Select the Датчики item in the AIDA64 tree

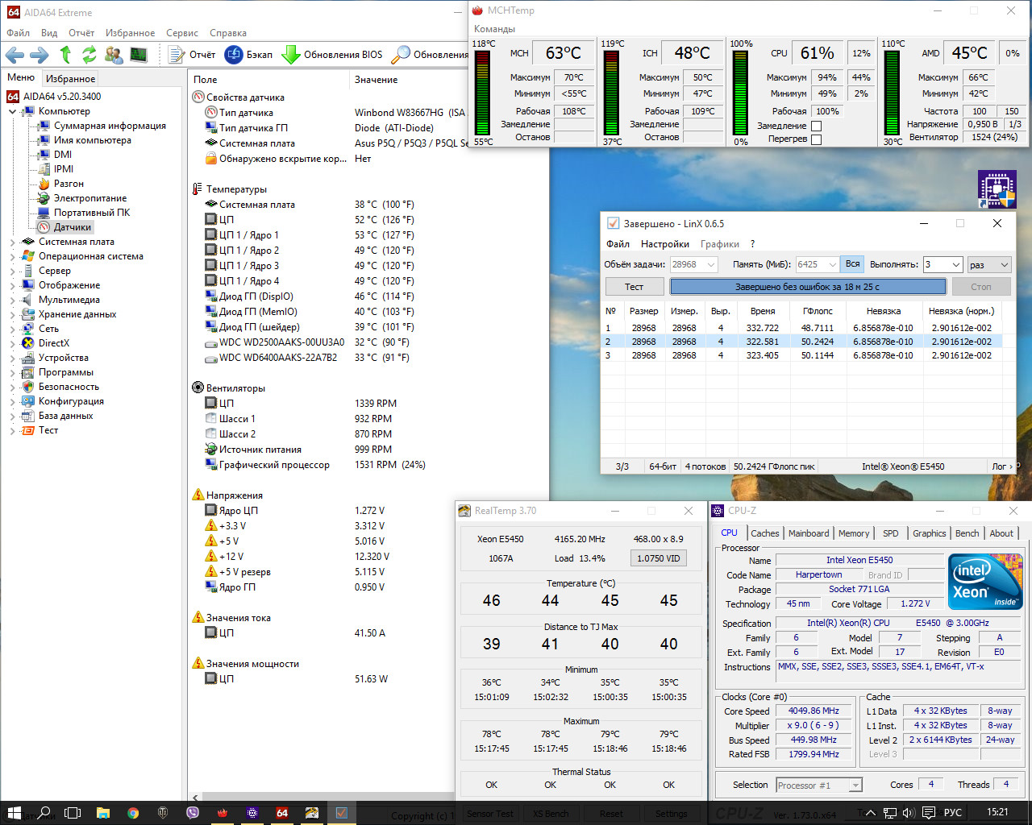(72, 227)
